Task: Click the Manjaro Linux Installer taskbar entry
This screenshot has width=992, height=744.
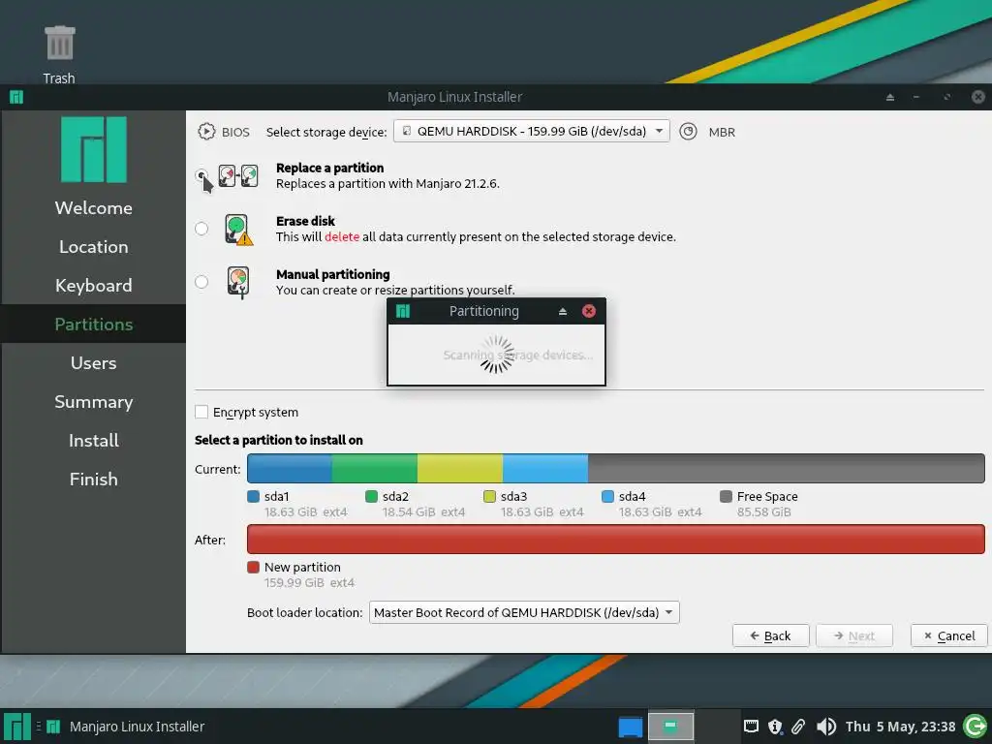Action: tap(126, 727)
